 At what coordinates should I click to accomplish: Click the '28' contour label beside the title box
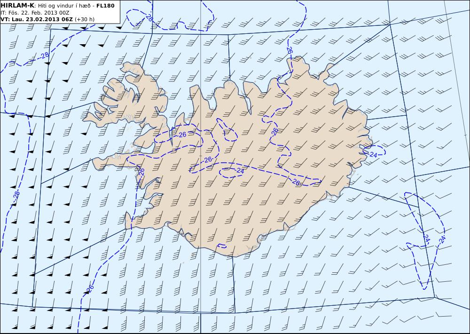click(149, 17)
